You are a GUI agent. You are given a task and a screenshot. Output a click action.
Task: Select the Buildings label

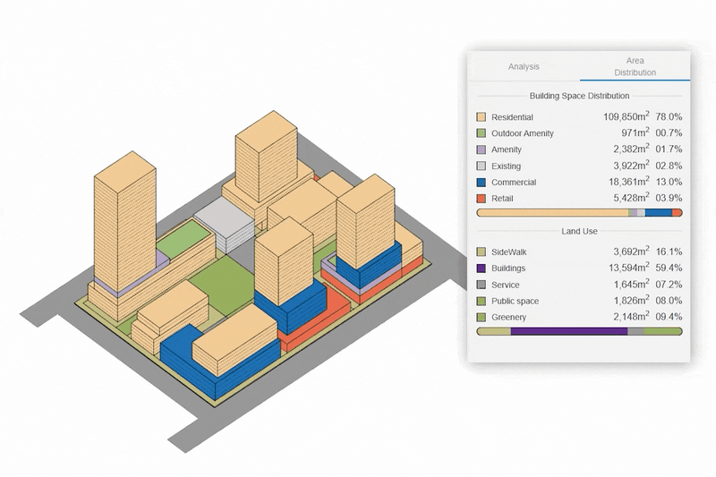click(x=508, y=268)
